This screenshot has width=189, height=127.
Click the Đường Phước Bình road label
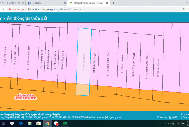[27, 99]
